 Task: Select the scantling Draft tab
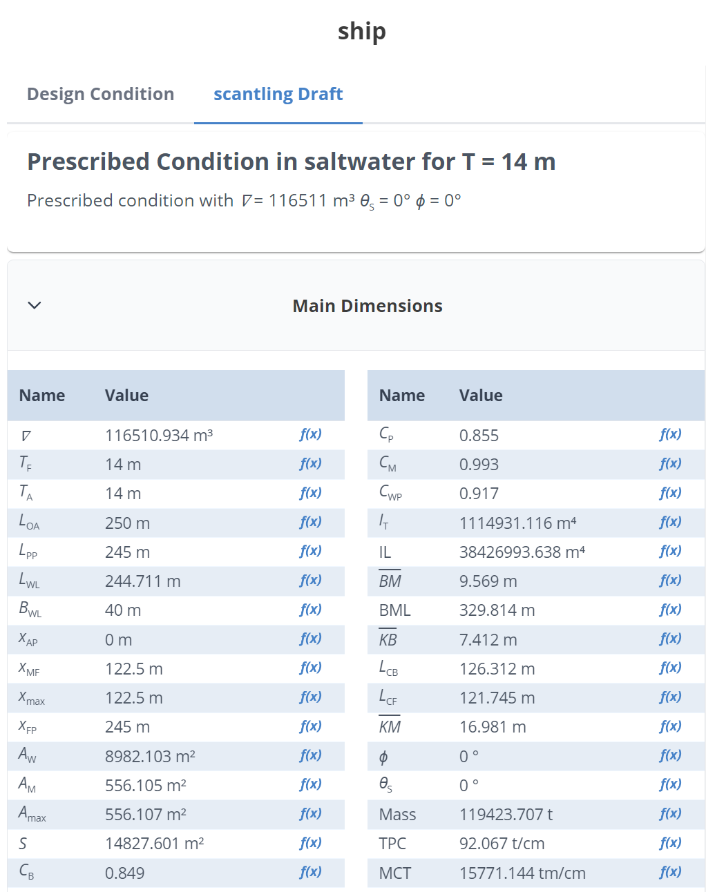point(278,94)
